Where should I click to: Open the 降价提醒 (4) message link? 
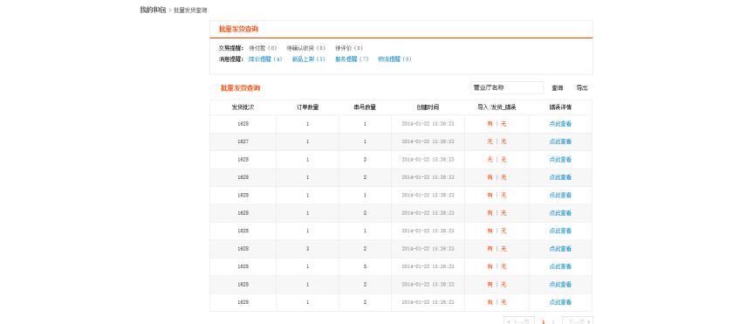pos(265,59)
